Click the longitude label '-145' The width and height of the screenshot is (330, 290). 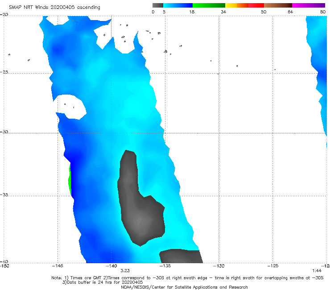[x=58, y=266]
